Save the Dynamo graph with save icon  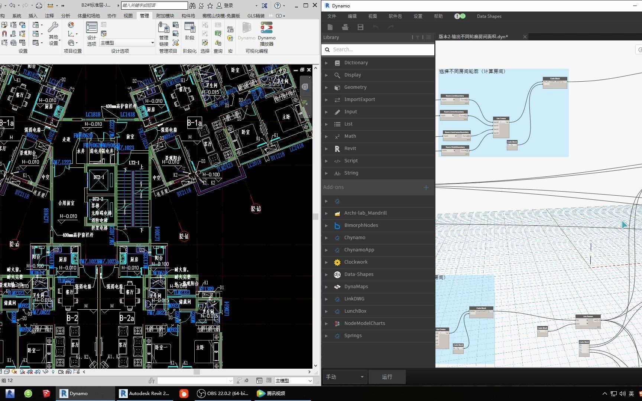pyautogui.click(x=360, y=27)
